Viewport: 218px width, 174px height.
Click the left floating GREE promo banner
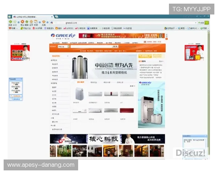pos(20,53)
